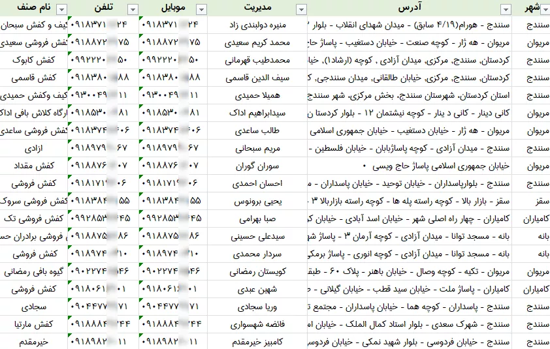Select the cell همیلا حمیدی
Viewport: 550px width, 349px height.
[x=257, y=95]
